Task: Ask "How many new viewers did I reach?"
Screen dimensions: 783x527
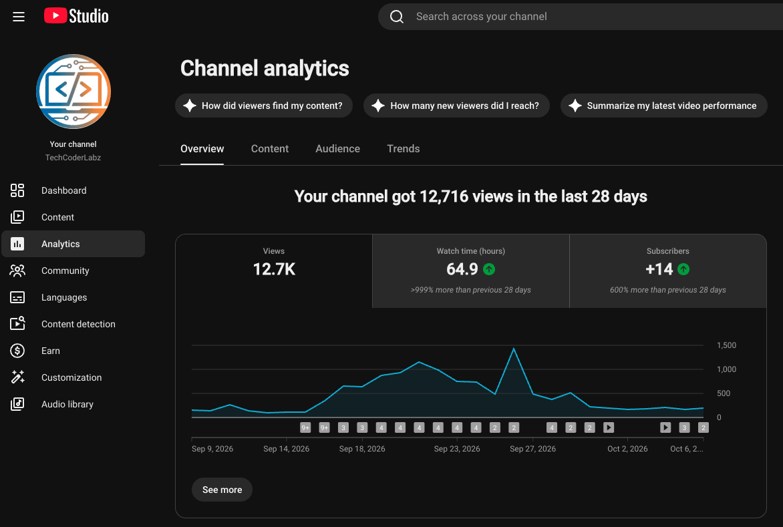Action: 456,106
